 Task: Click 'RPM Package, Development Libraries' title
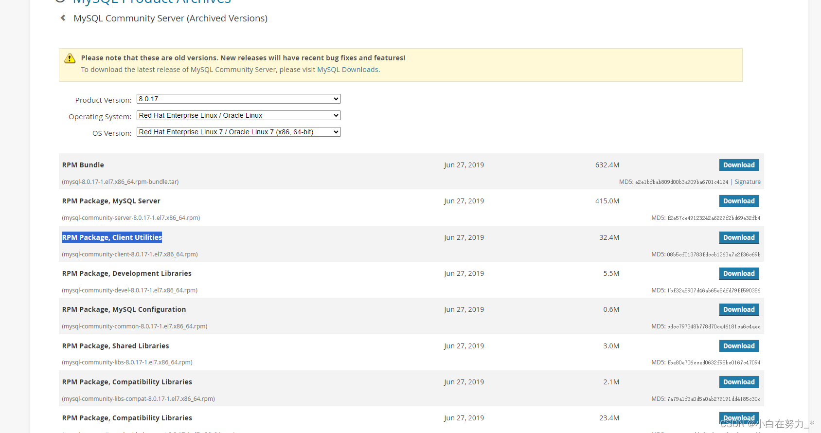[127, 273]
